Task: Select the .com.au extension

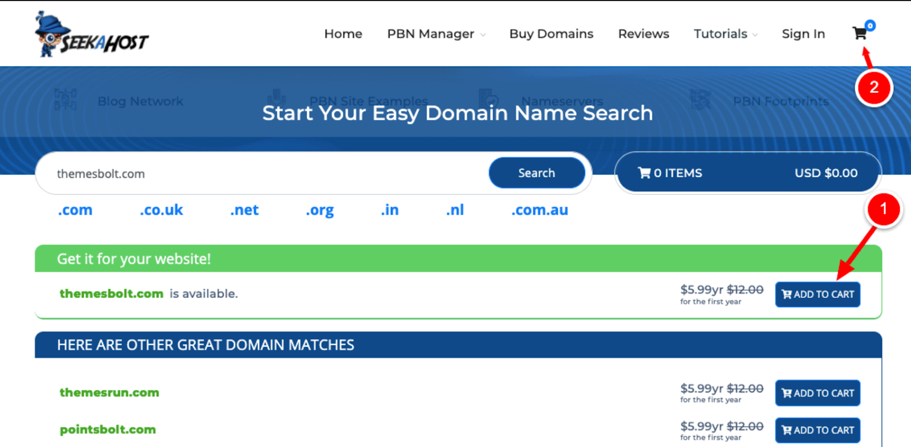Action: pyautogui.click(x=540, y=210)
